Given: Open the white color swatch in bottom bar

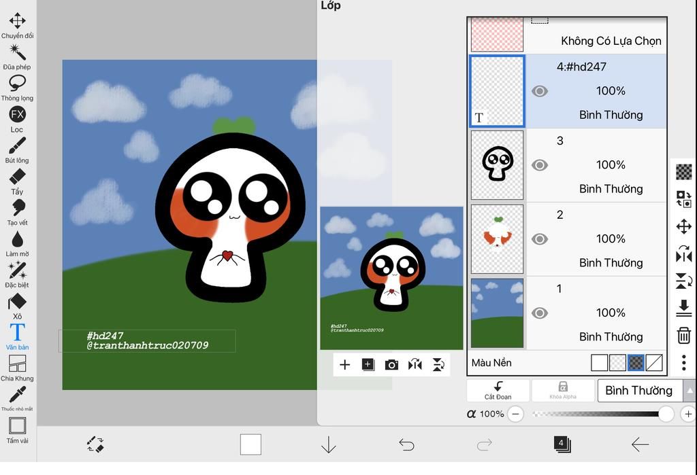Looking at the screenshot, I should tap(250, 444).
